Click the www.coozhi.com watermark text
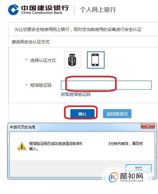 pyautogui.click(x=132, y=181)
